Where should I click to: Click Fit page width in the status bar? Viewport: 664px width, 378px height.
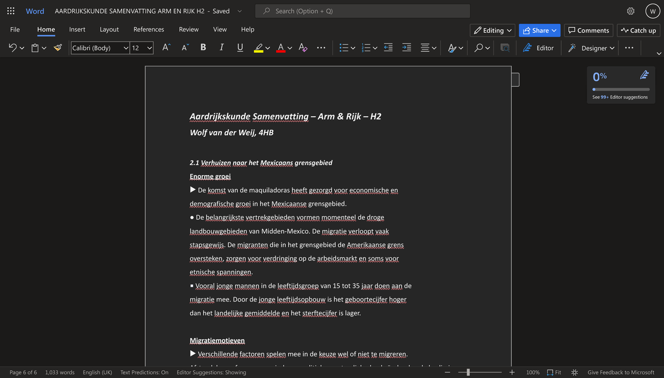pos(554,372)
